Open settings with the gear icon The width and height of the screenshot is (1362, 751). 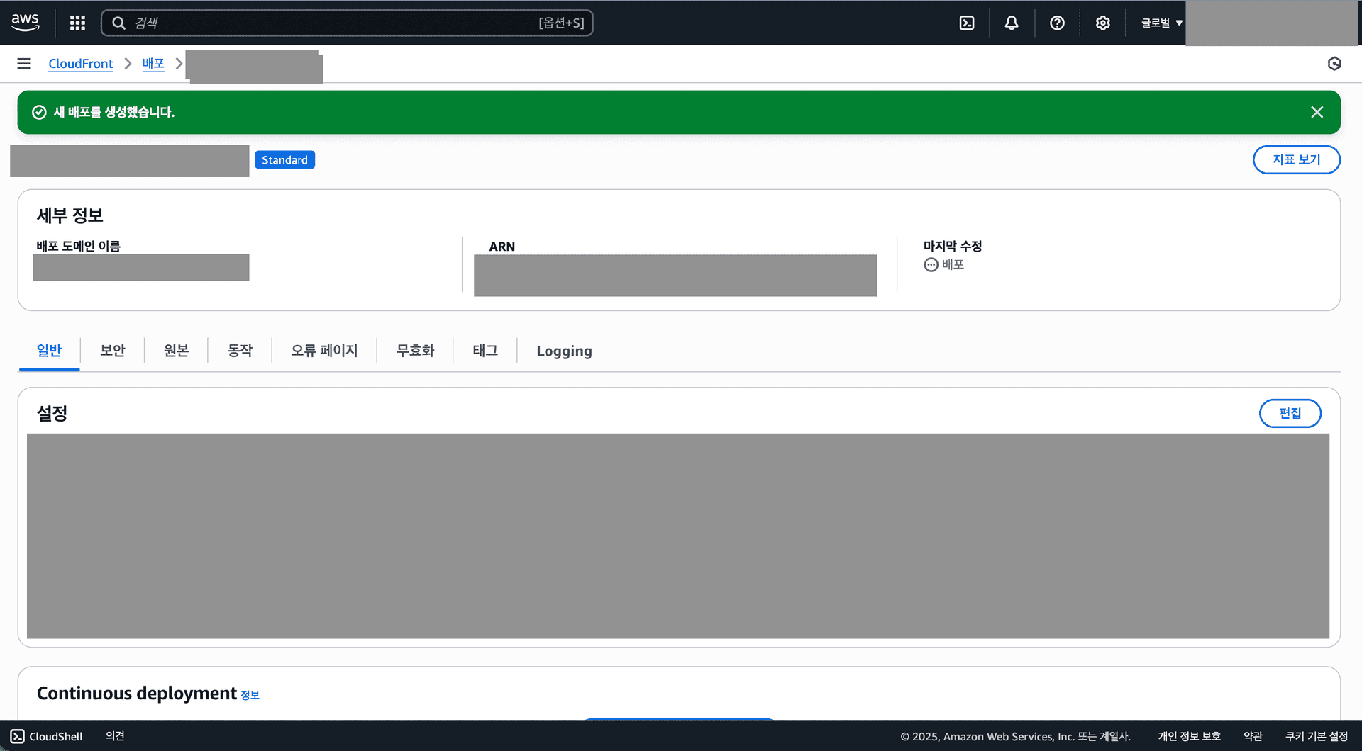click(x=1102, y=22)
